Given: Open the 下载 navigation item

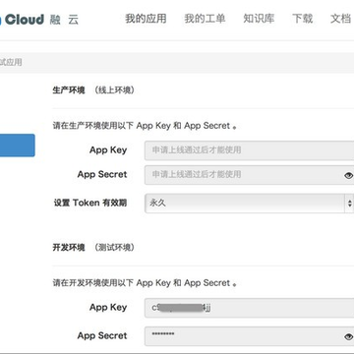Looking at the screenshot, I should point(302,19).
